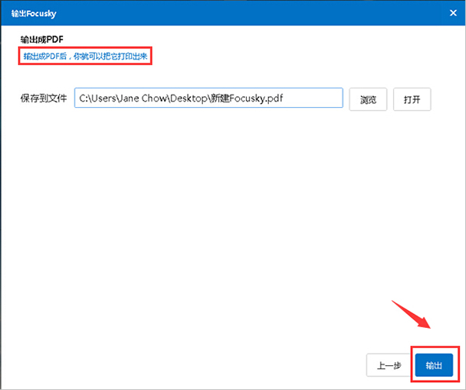Click the 浏览 button to browse folders
Screen dimensions: 466x390
(368, 100)
